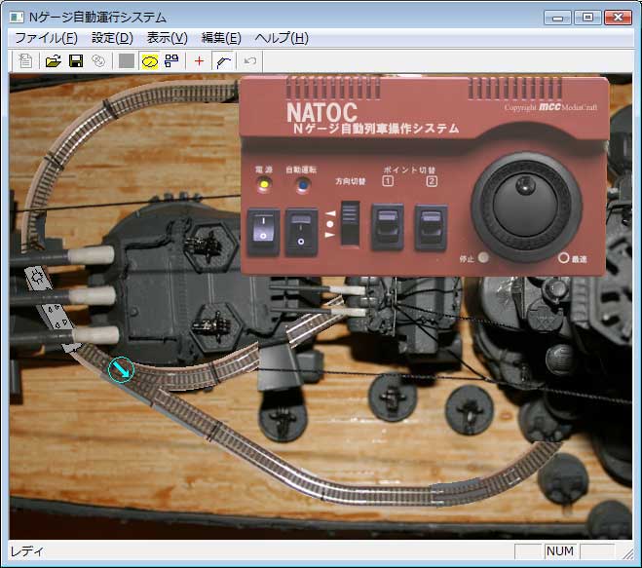Click the NUM indicator in status bar

point(560,551)
